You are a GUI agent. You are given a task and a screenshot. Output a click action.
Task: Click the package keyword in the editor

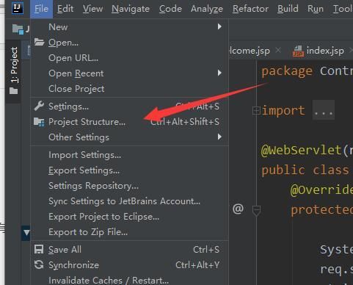(x=287, y=71)
